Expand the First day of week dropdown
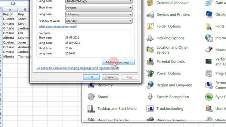226x127 pixels. tap(99, 21)
